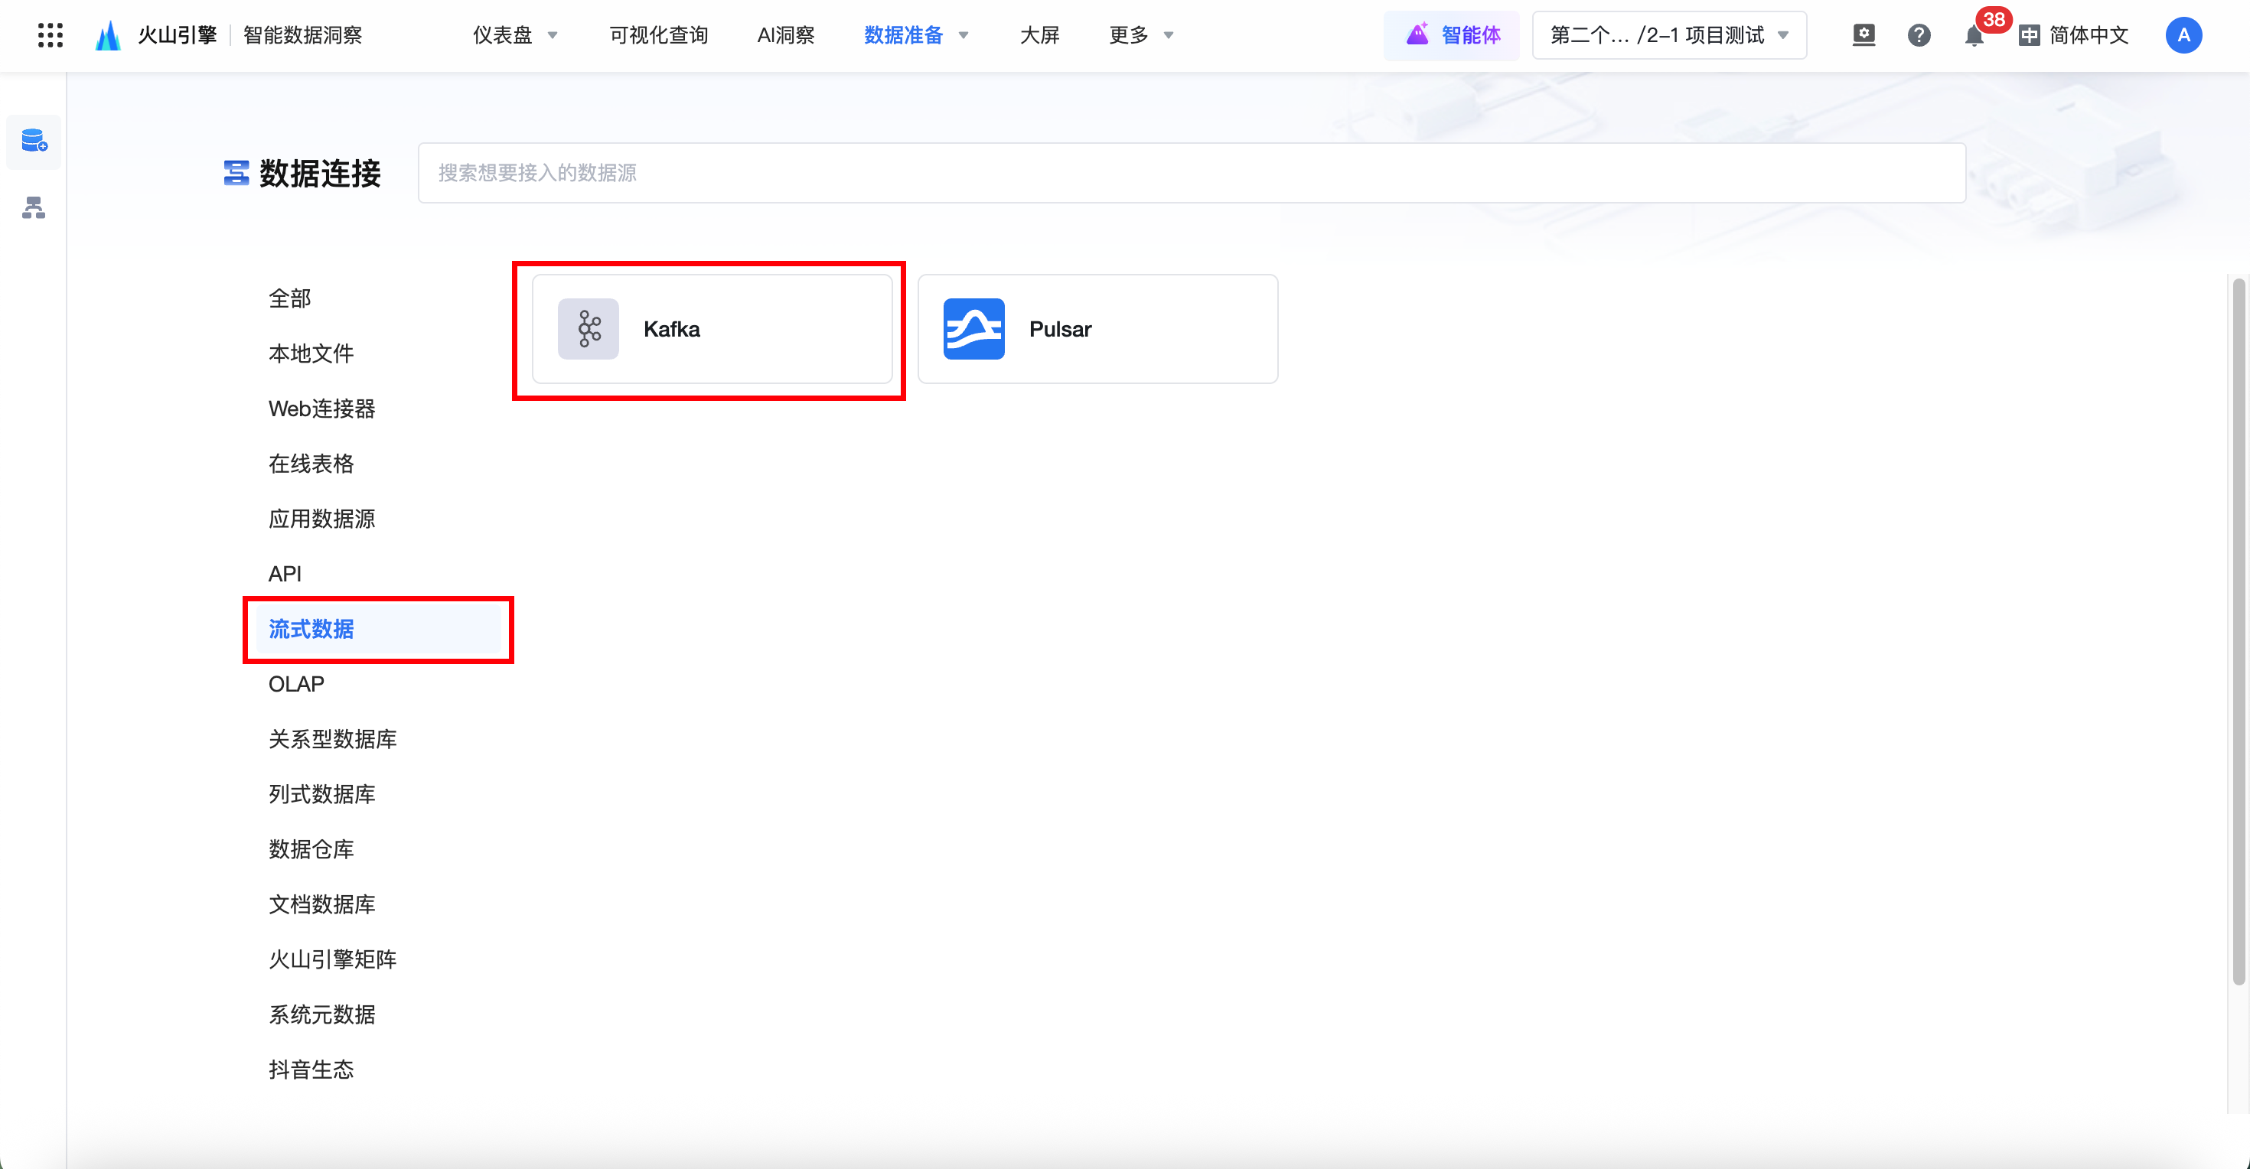
Task: Expand the 数据准备 dropdown menu
Action: 915,36
